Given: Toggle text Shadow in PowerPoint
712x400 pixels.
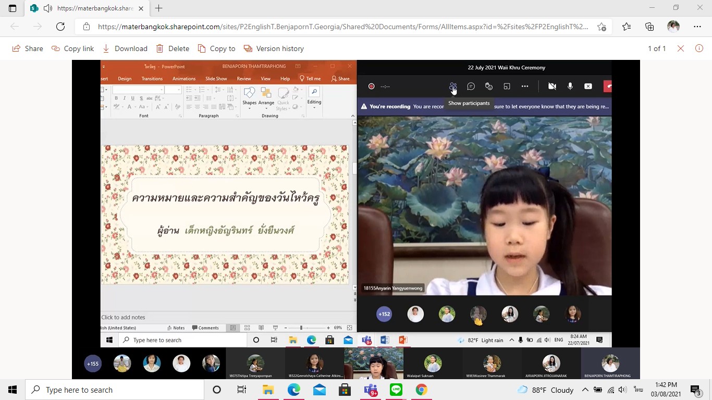Looking at the screenshot, I should coord(141,98).
